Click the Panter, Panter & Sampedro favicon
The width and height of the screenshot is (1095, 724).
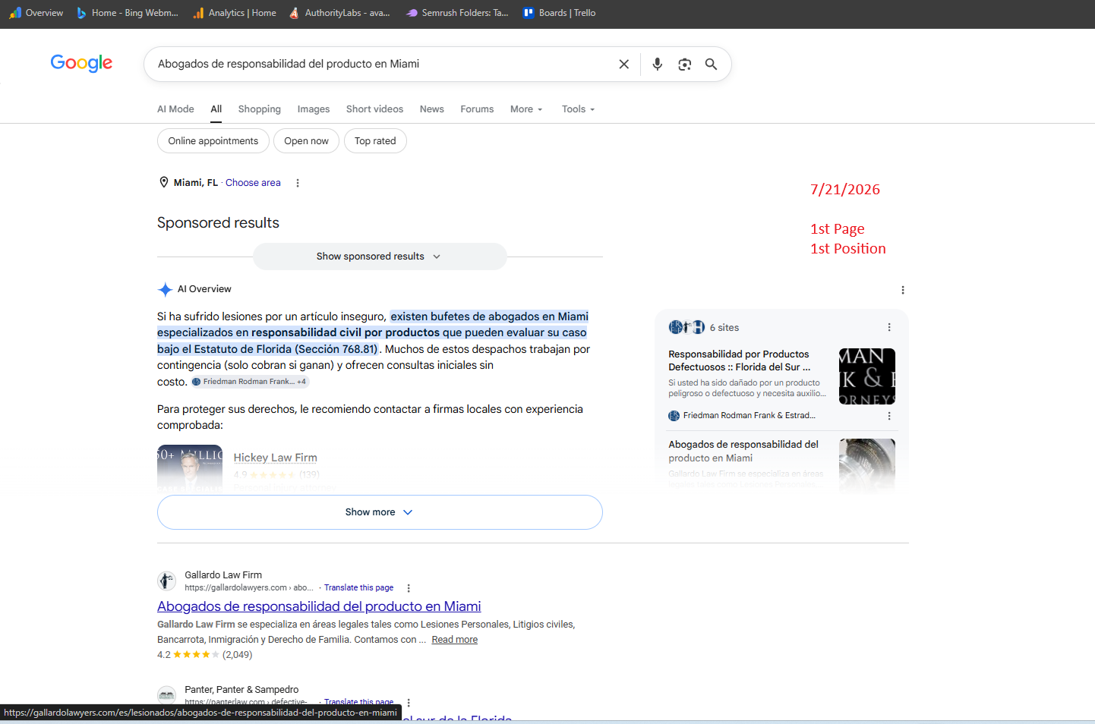pyautogui.click(x=166, y=694)
